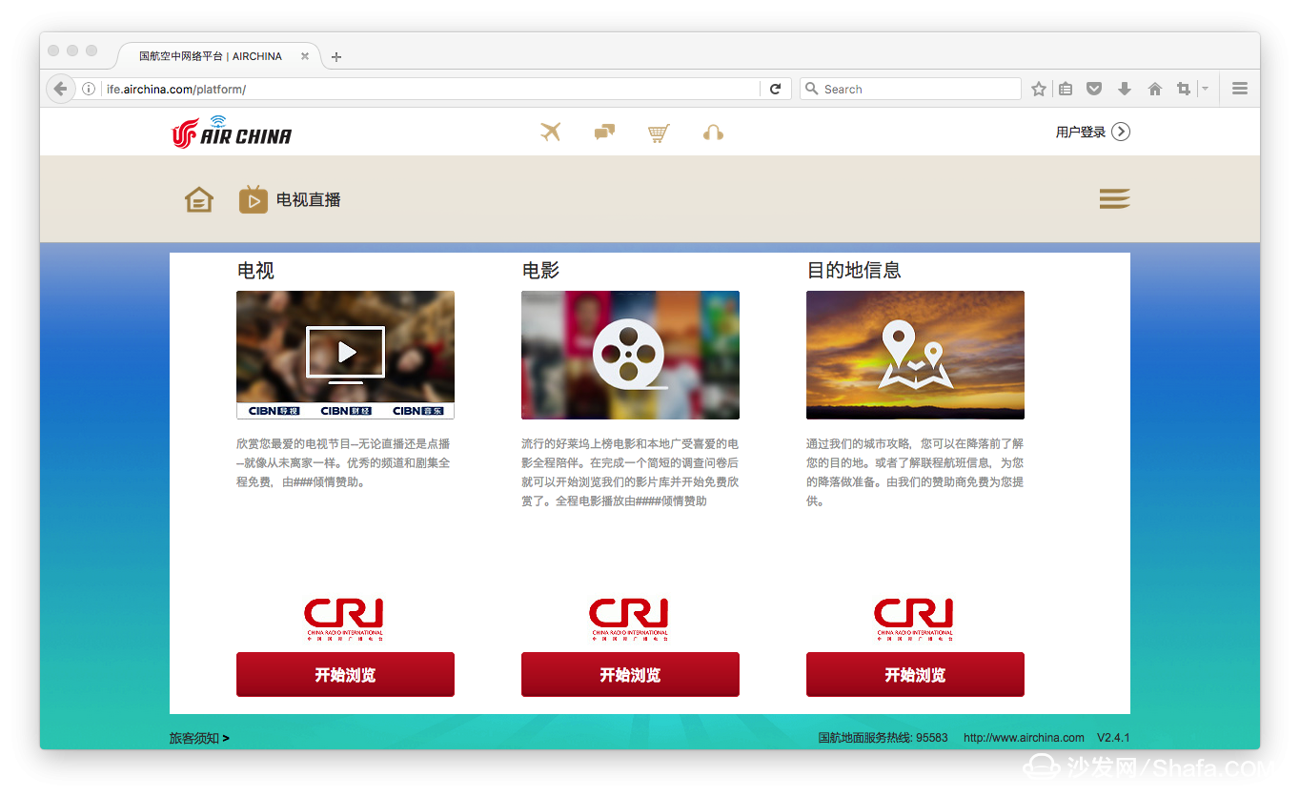The height and width of the screenshot is (797, 1300).
Task: Open a new tab with plus button
Action: pos(335,56)
